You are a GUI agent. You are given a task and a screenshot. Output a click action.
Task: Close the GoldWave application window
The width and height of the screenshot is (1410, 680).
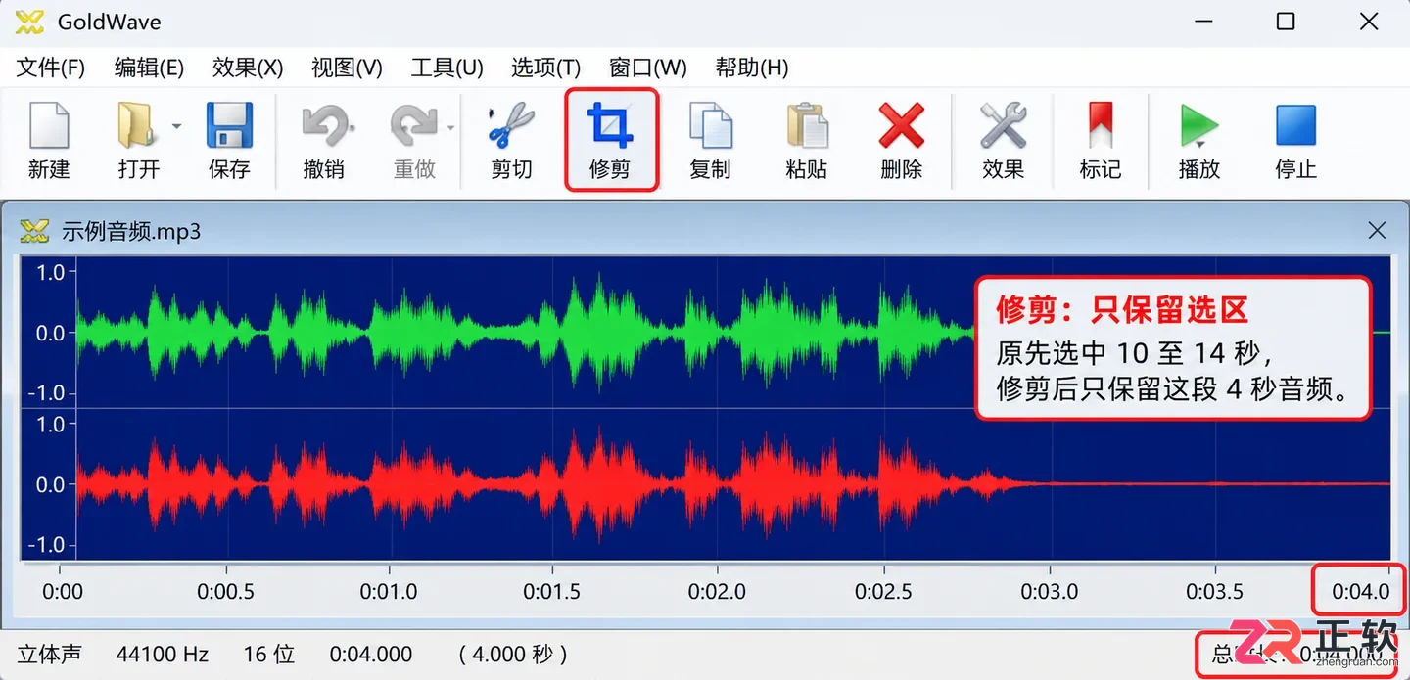pyautogui.click(x=1369, y=22)
